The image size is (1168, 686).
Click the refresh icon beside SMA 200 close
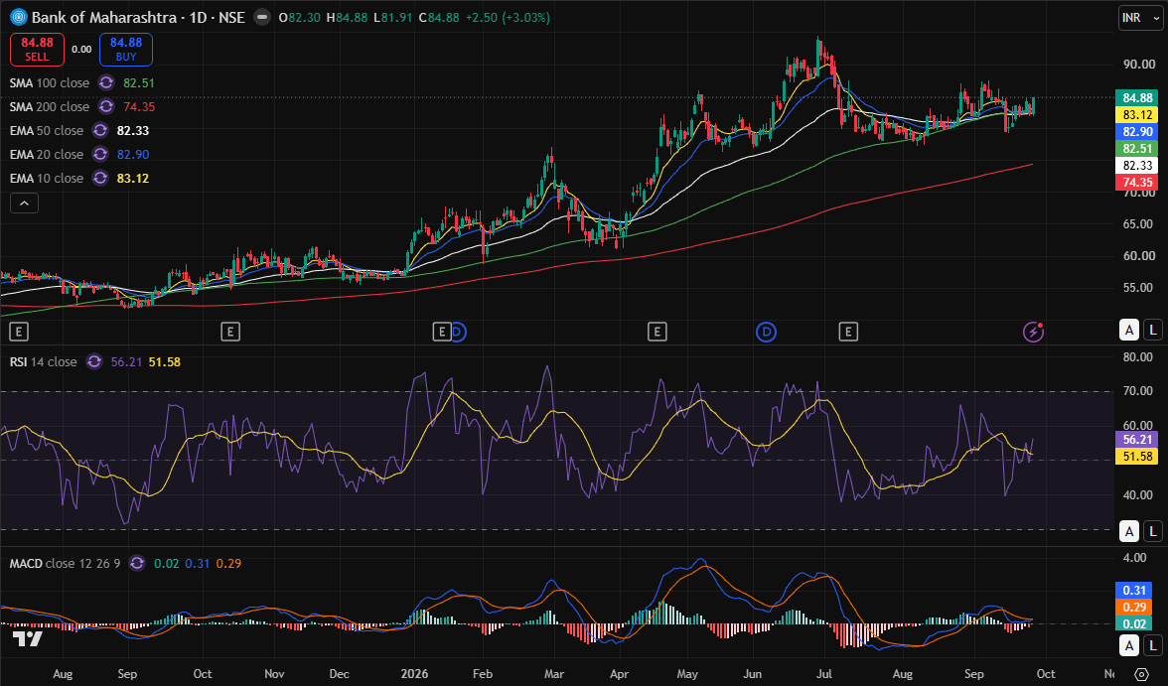[x=105, y=106]
